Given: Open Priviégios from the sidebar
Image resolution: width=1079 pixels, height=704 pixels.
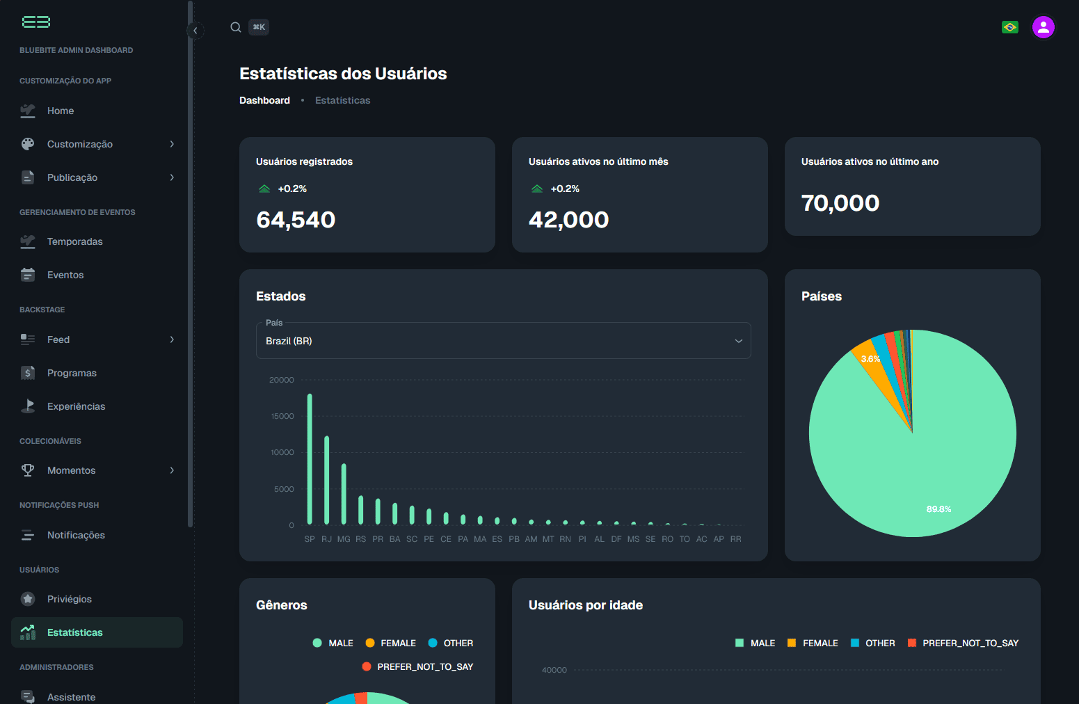Looking at the screenshot, I should coord(69,599).
